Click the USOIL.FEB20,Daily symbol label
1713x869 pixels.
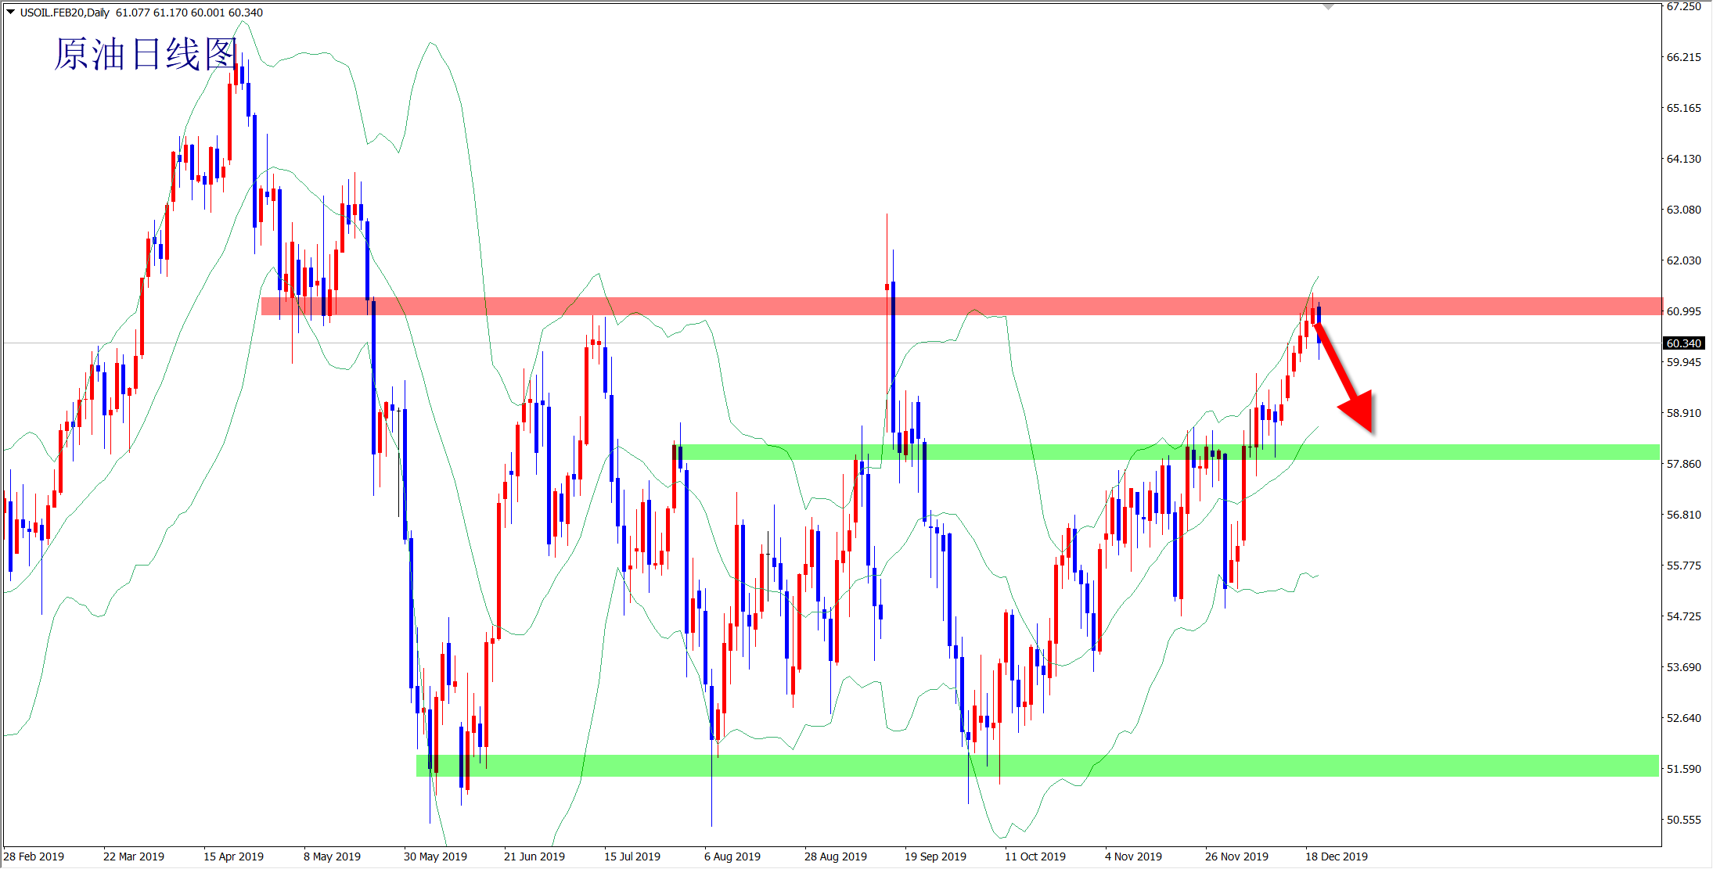65,13
